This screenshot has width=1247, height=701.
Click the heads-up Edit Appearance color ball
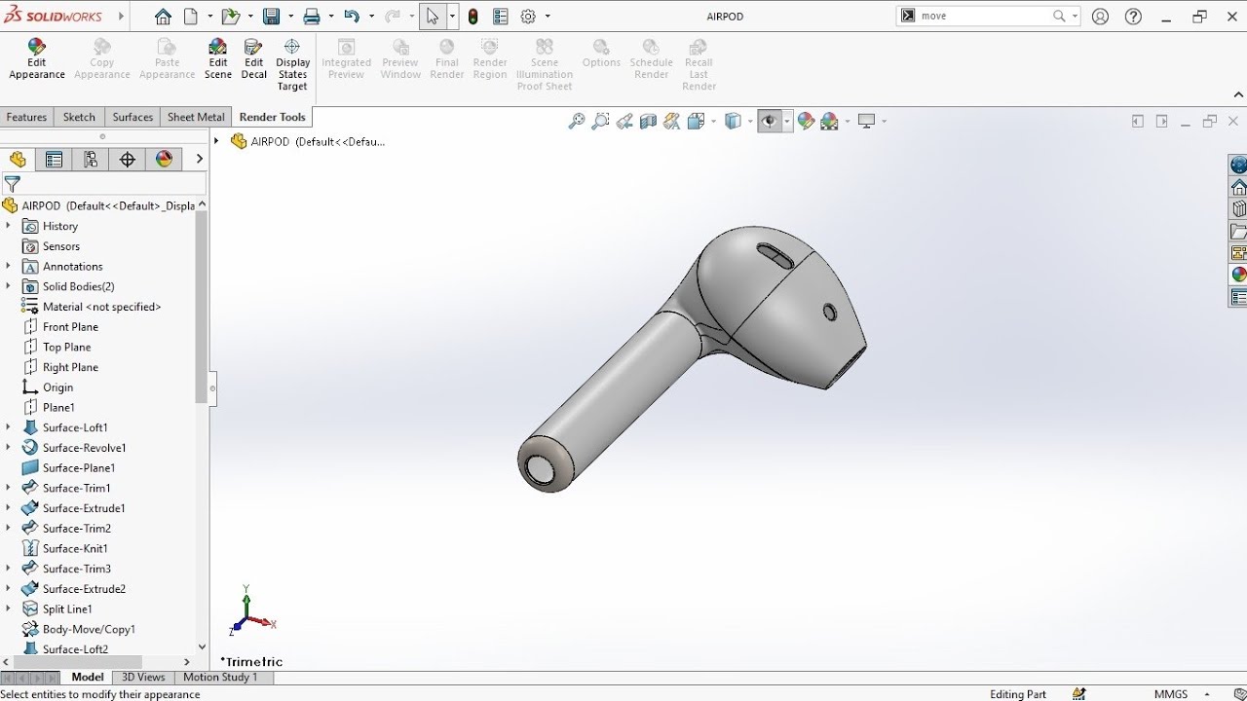tap(806, 121)
